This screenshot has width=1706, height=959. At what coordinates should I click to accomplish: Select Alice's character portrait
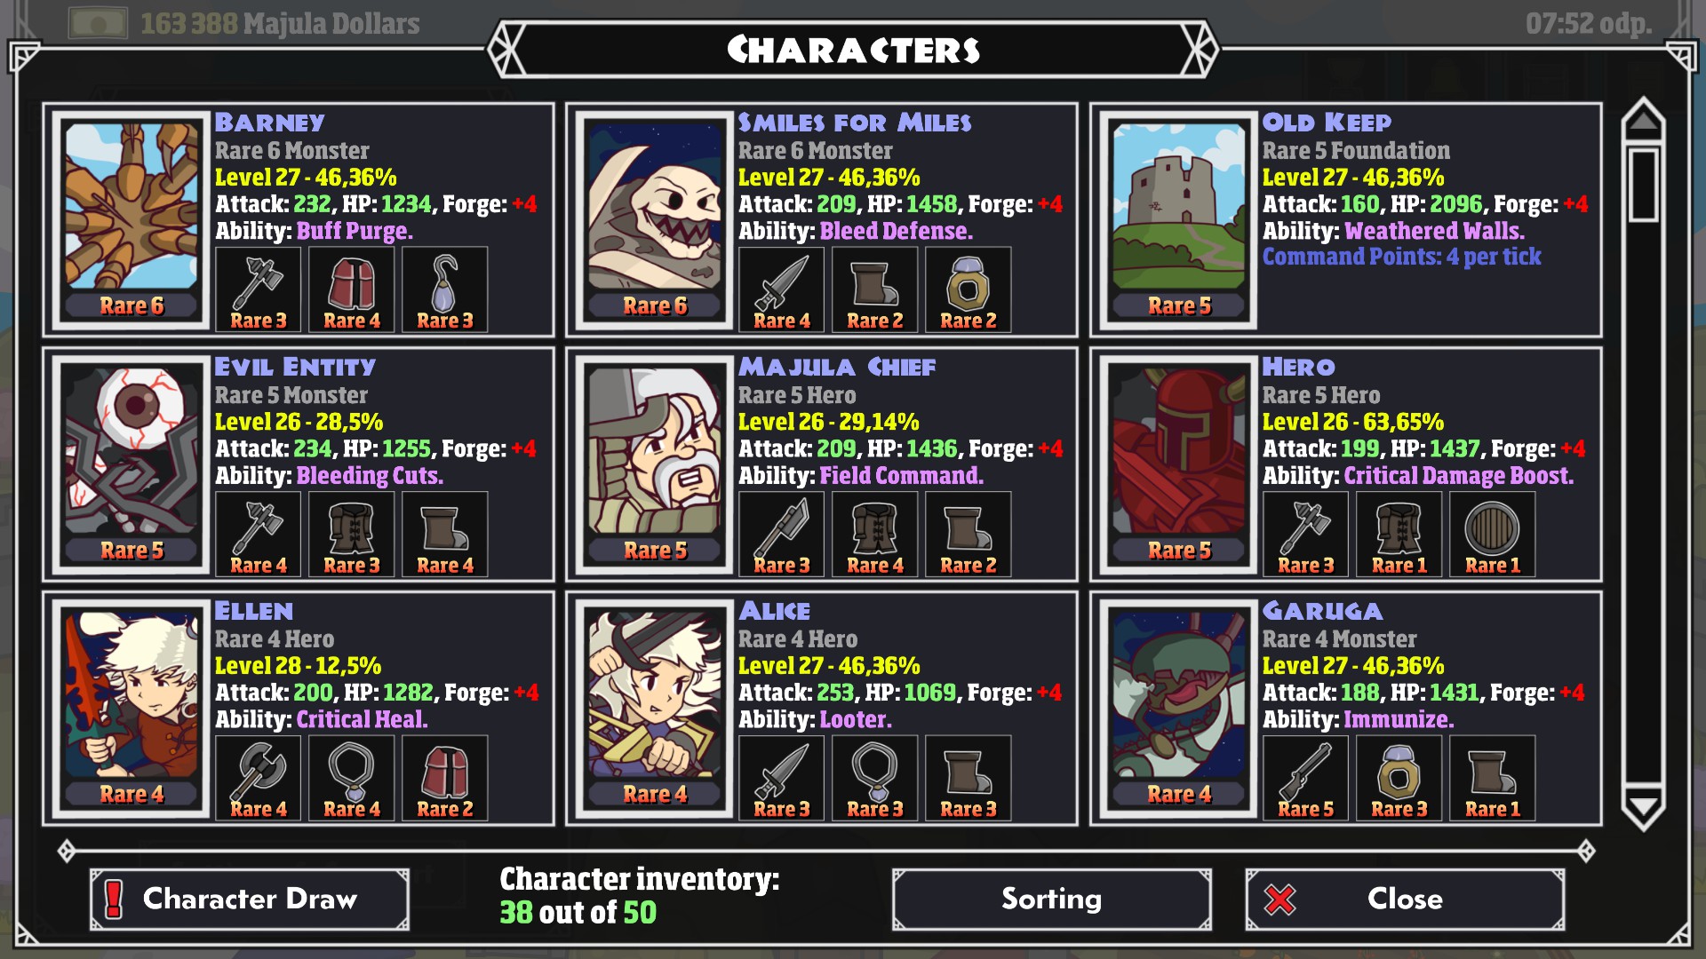tap(655, 709)
